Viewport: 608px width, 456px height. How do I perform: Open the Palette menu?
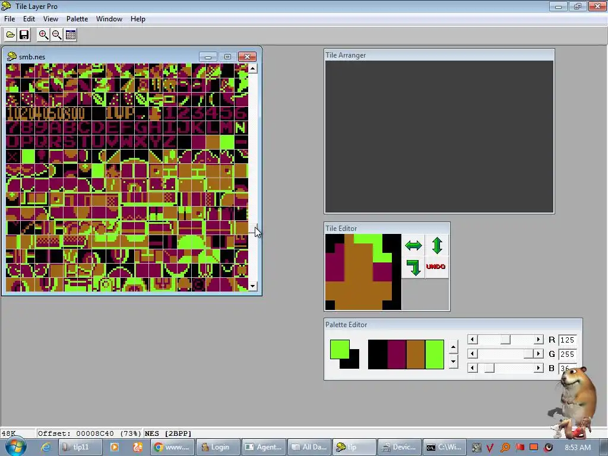coord(77,19)
